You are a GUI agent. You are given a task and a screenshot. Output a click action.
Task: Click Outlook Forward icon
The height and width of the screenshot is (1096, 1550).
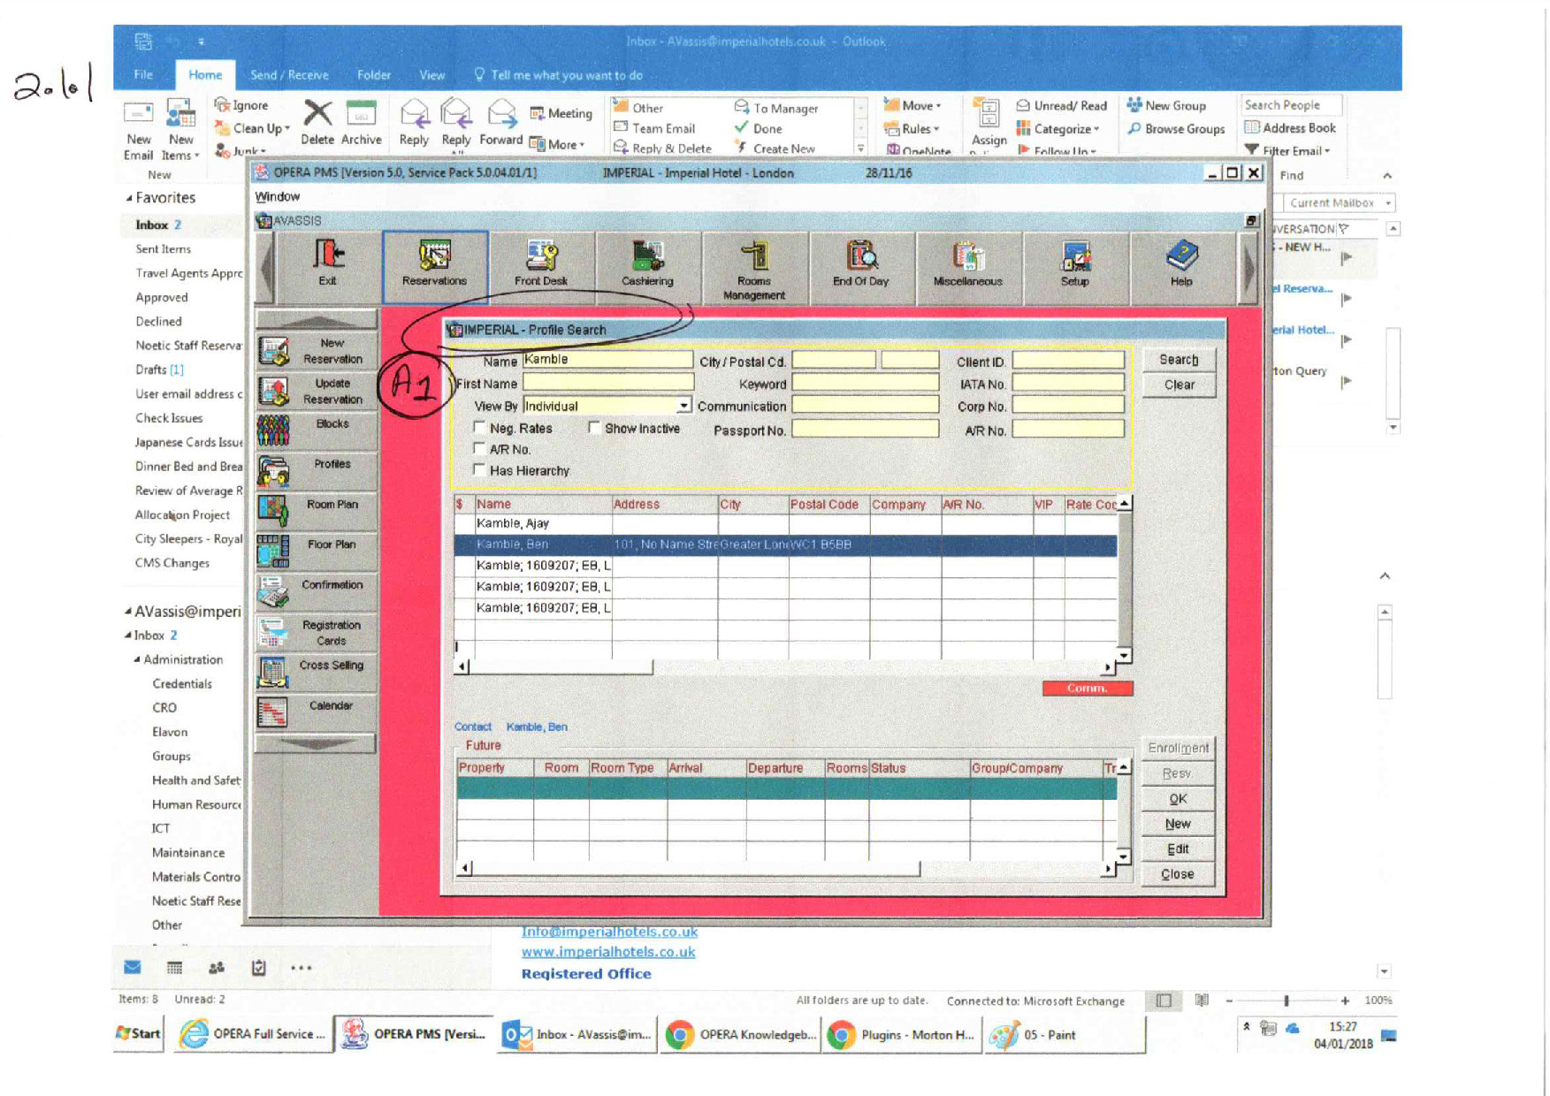(501, 122)
